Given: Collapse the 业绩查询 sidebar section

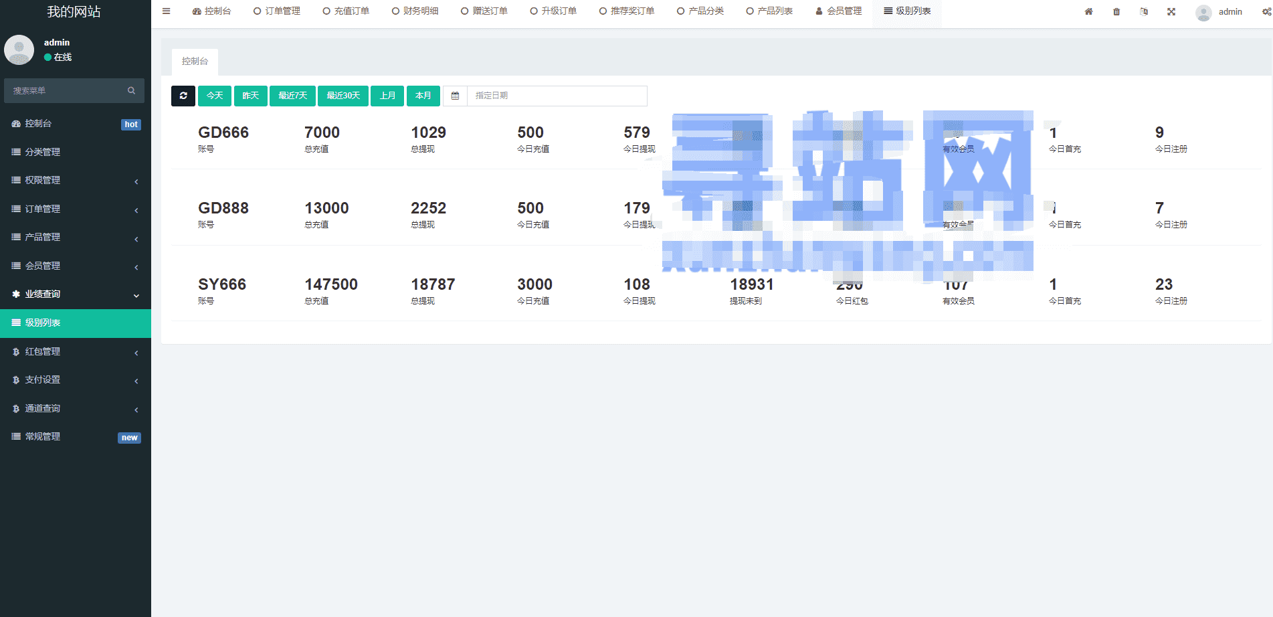Looking at the screenshot, I should click(x=75, y=294).
